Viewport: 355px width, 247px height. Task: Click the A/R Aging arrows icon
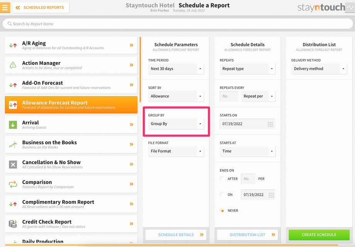(13, 45)
